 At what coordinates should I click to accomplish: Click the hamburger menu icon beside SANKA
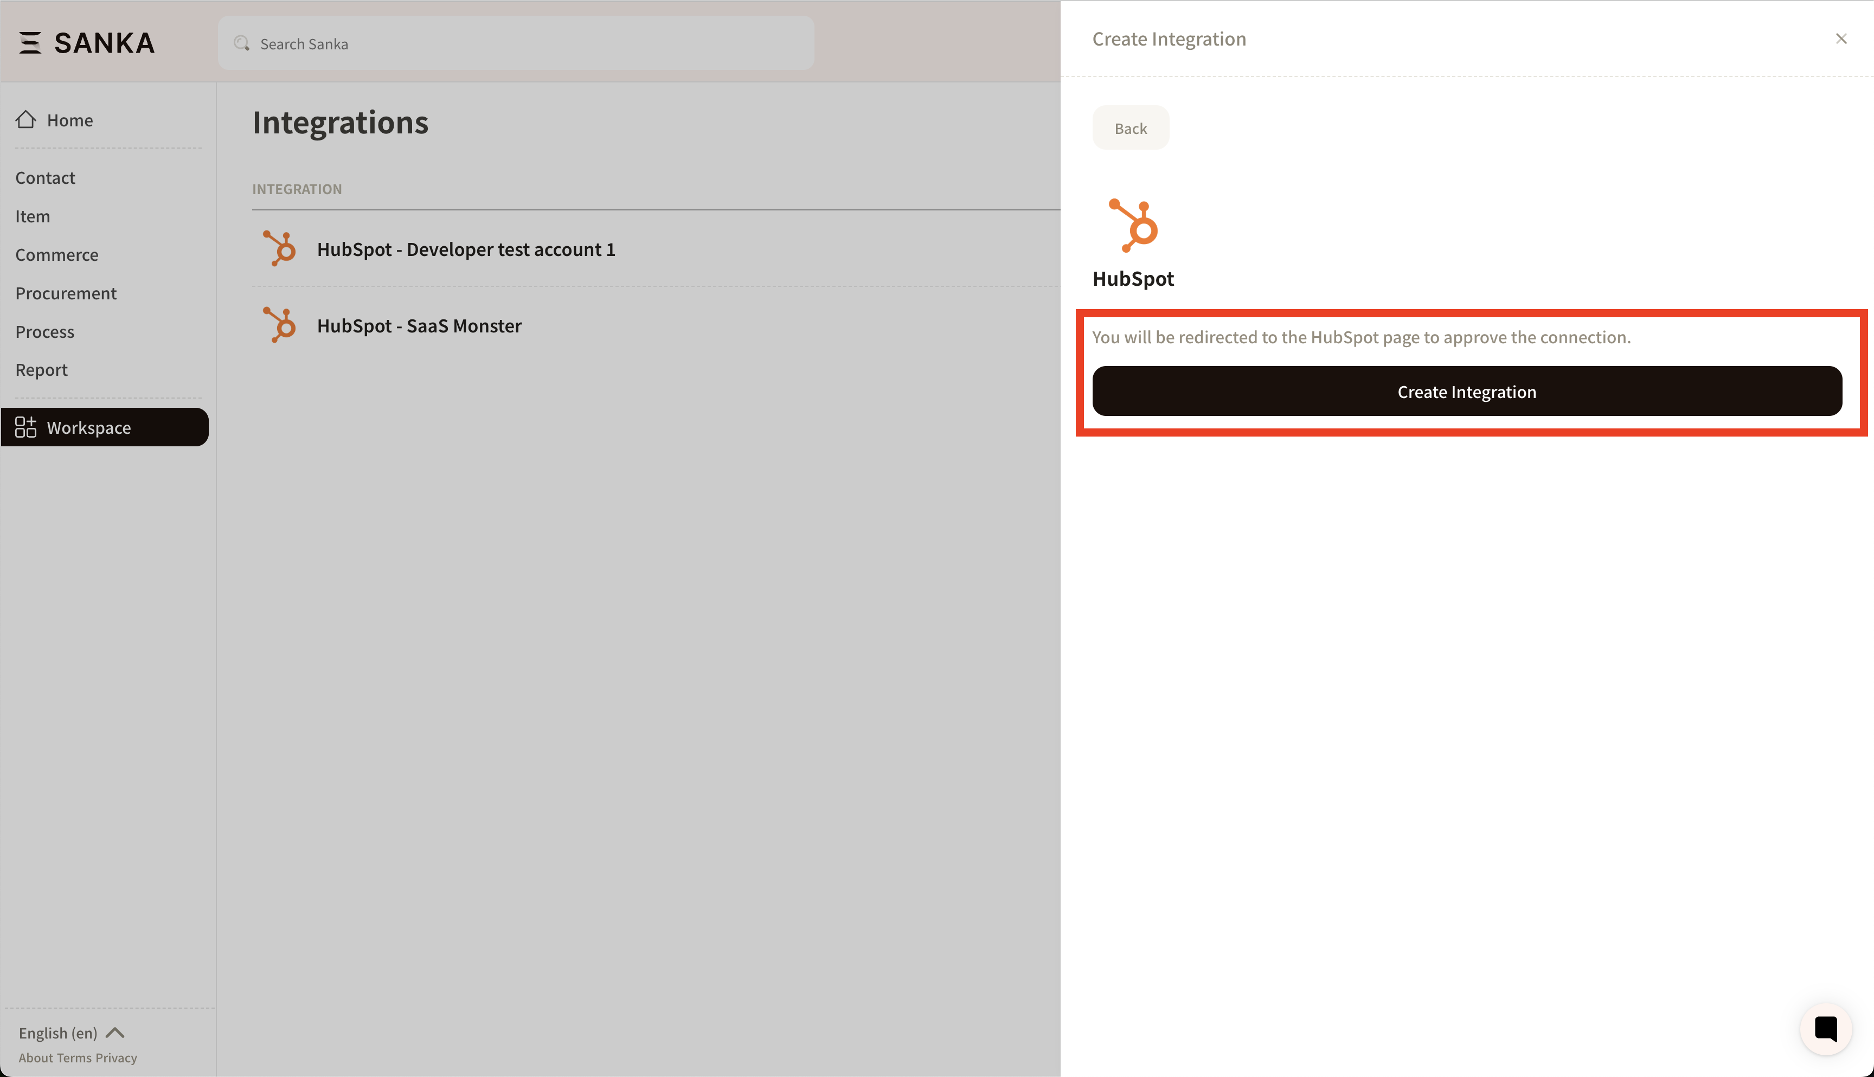coord(30,43)
